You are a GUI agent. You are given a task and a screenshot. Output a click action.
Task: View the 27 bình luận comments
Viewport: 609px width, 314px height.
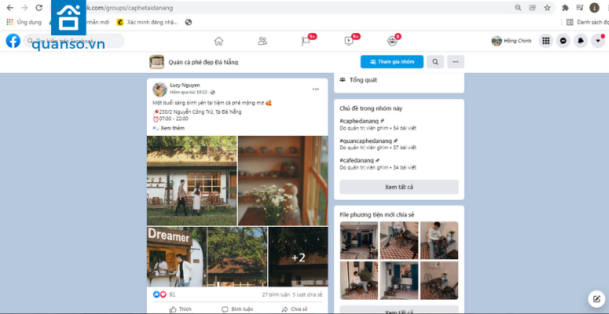[276, 294]
